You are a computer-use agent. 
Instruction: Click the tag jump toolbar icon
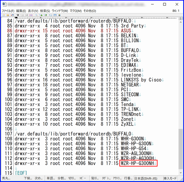[51, 15]
